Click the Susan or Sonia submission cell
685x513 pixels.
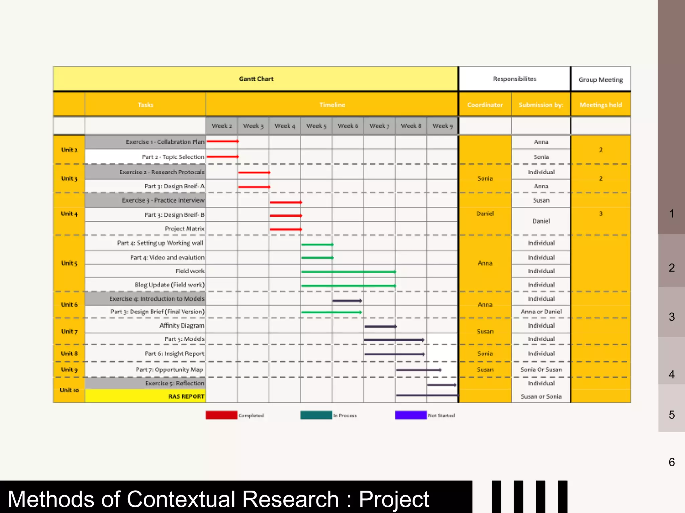point(541,396)
